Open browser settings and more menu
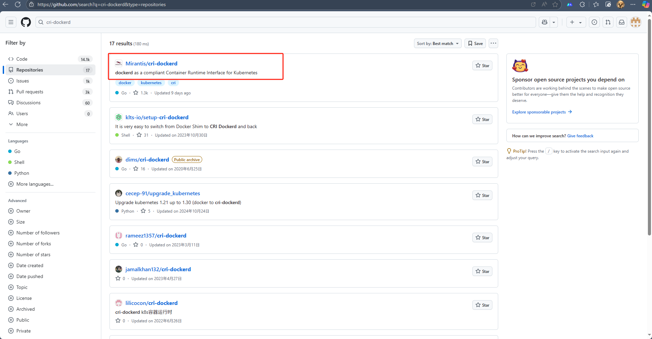 click(x=633, y=4)
